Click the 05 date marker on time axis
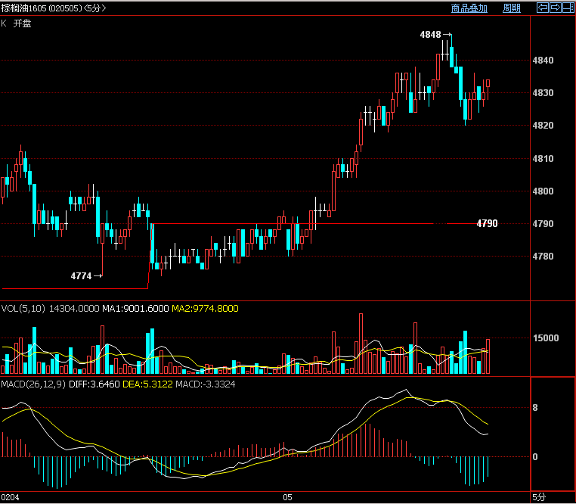576x504 pixels. pos(287,498)
